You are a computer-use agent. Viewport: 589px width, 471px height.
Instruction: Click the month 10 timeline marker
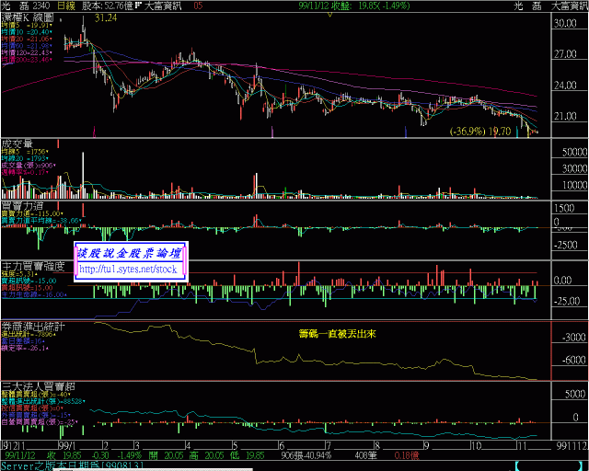[x=476, y=446]
